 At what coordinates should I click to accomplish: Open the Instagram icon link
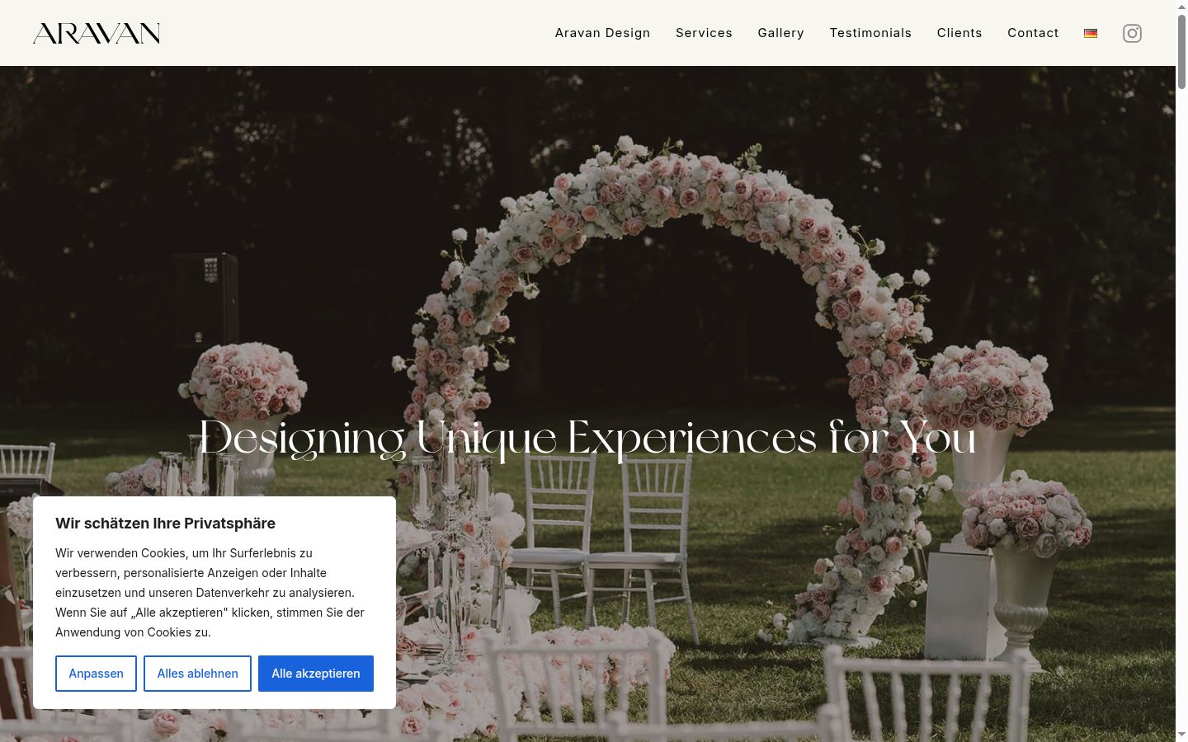pyautogui.click(x=1132, y=33)
